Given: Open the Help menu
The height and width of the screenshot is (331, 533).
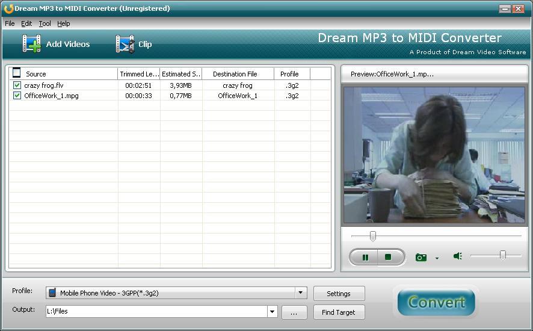Looking at the screenshot, I should click(x=64, y=23).
